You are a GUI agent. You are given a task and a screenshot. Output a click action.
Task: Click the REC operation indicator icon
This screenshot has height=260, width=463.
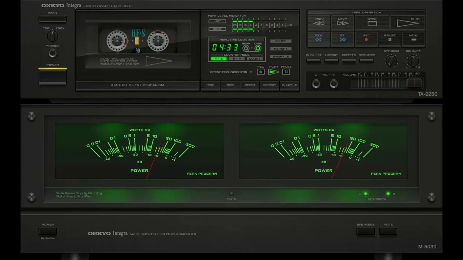click(x=261, y=72)
